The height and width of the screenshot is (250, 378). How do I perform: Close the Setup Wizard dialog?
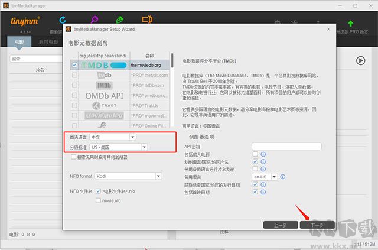point(328,29)
